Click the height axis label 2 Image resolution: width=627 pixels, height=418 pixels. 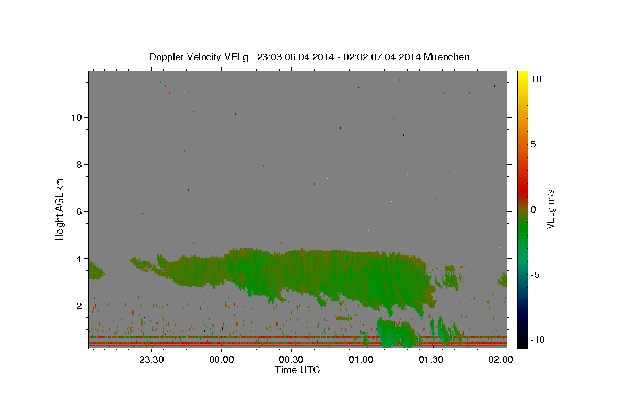79,305
